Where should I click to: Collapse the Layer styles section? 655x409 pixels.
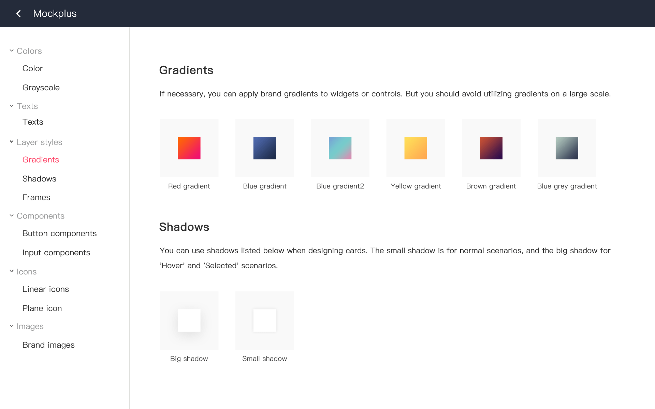(11, 142)
